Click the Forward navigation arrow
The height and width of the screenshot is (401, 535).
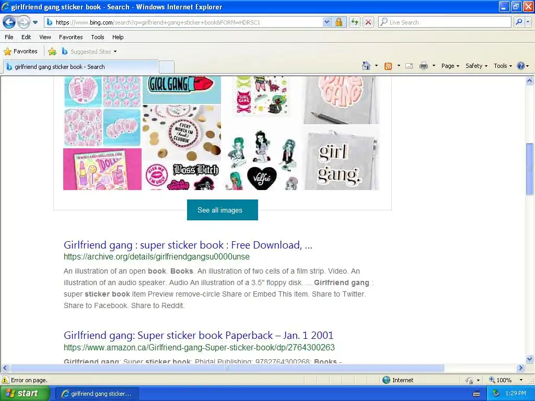(24, 22)
